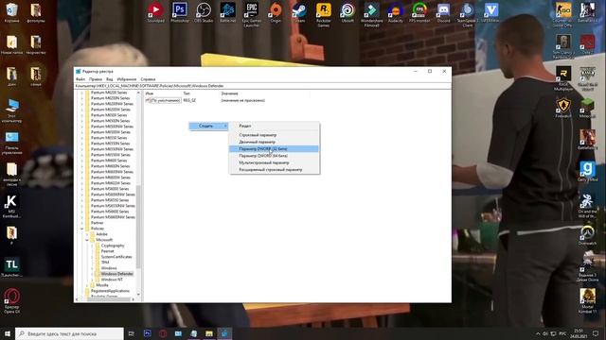Open the Вид menu
This screenshot has width=606, height=340.
click(x=110, y=79)
